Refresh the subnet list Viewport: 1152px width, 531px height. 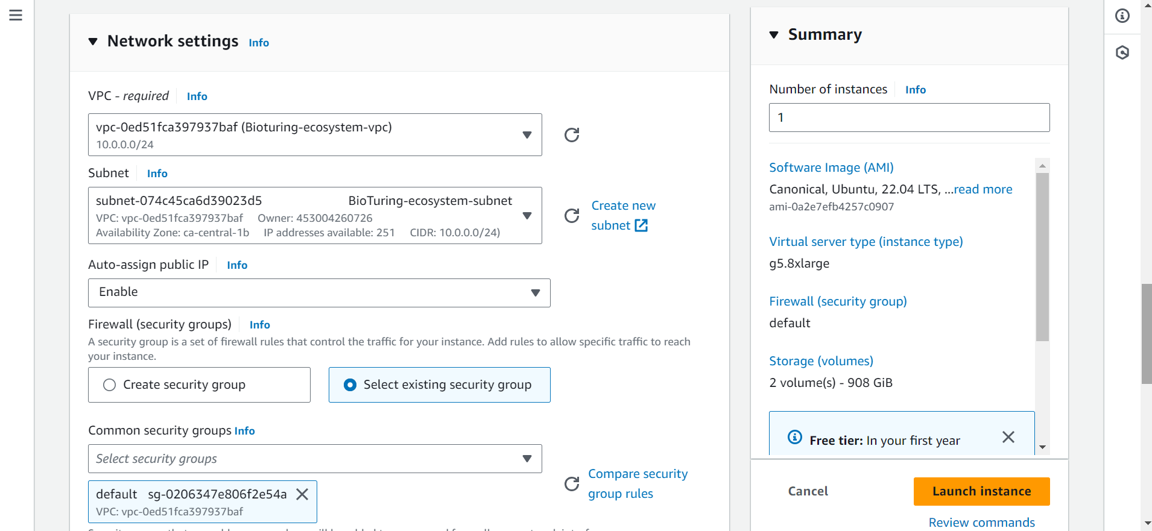pos(571,216)
